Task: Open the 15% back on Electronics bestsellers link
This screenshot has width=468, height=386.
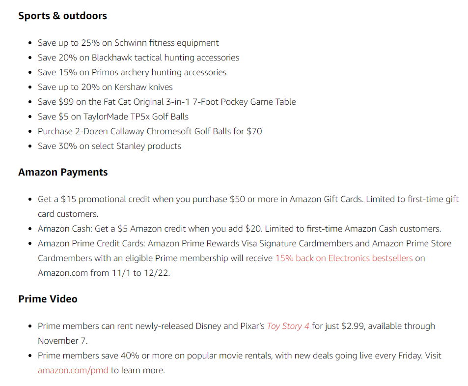Action: 344,258
